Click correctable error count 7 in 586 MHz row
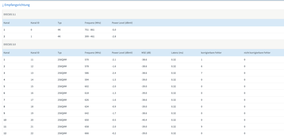 pyautogui.click(x=202, y=73)
